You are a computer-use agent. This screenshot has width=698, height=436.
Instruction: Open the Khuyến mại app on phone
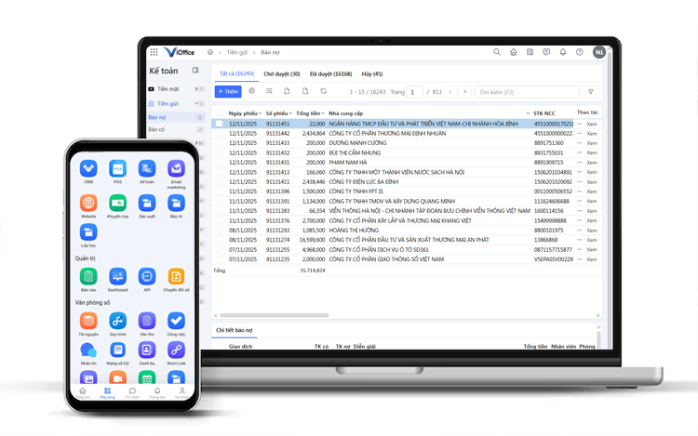[x=117, y=203]
